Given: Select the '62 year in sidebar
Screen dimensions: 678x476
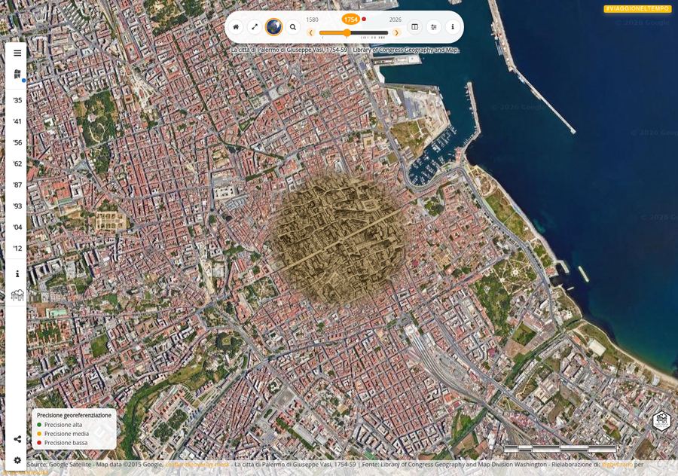Looking at the screenshot, I should 17,164.
